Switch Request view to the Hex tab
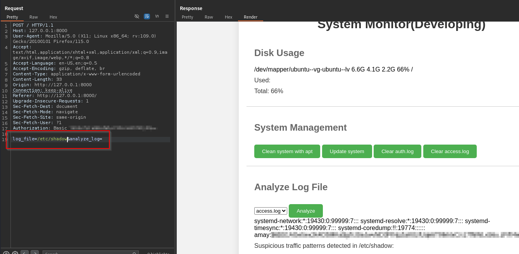 pos(53,17)
